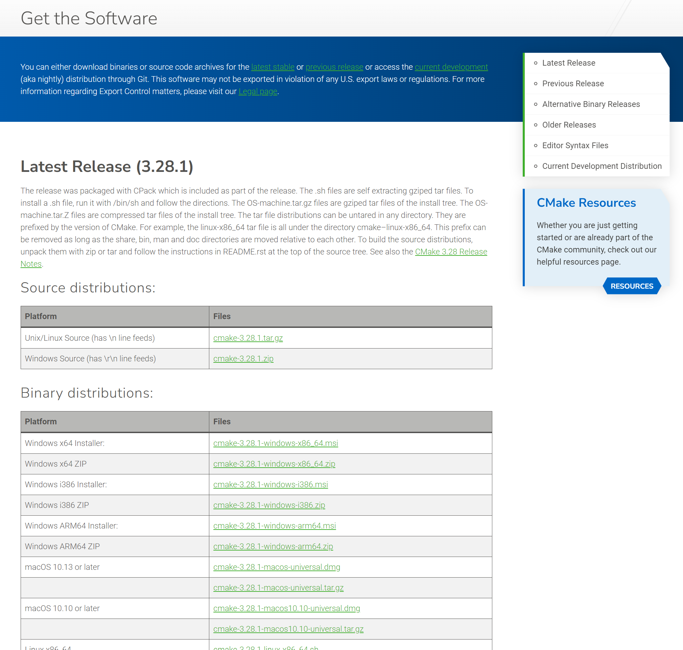Viewport: 683px width, 650px height.
Task: Select Editor Syntax Files sidebar item
Action: point(575,145)
